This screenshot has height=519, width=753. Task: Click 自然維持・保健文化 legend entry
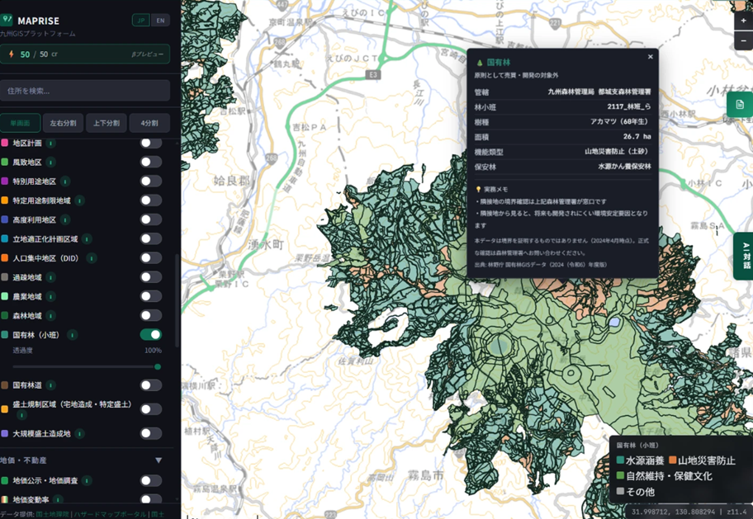click(665, 476)
